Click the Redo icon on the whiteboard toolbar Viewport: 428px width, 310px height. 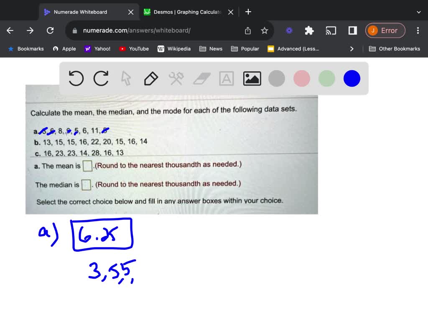pyautogui.click(x=101, y=78)
